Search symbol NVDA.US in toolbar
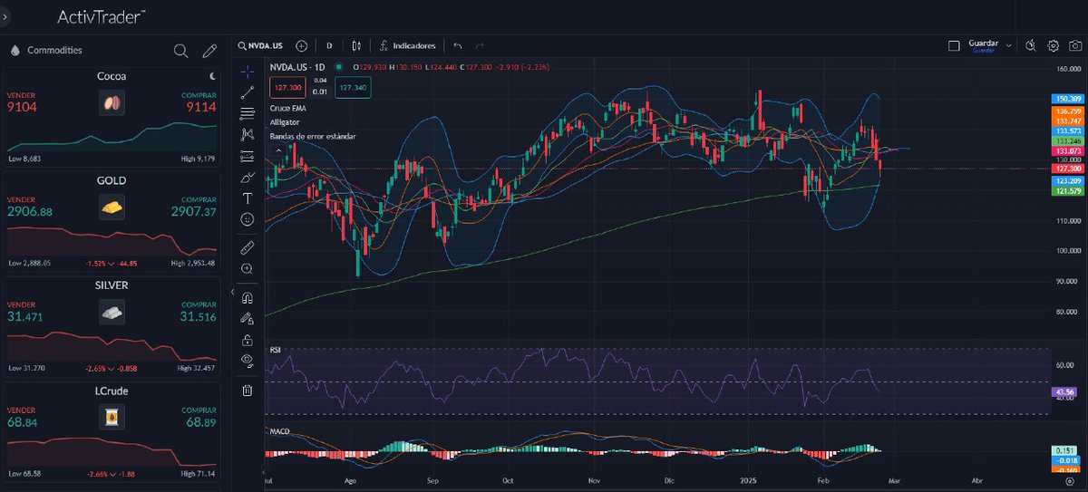The height and width of the screenshot is (492, 1088). coord(262,45)
